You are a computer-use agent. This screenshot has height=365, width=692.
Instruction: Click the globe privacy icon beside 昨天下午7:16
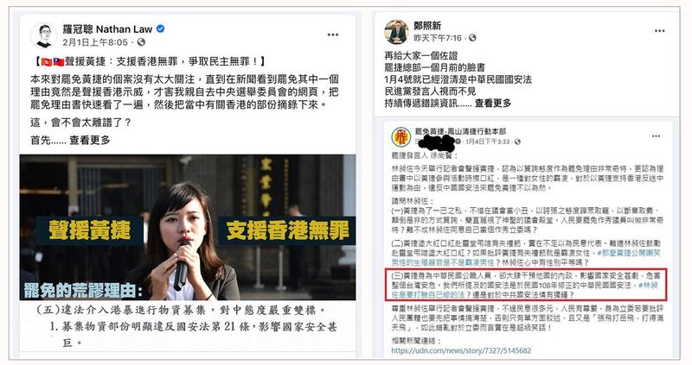point(472,38)
